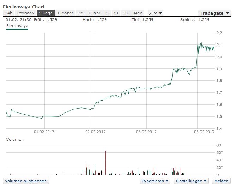This screenshot has width=233, height=186.
Task: Click the 06.02.2017 date axis label
Action: (x=204, y=132)
